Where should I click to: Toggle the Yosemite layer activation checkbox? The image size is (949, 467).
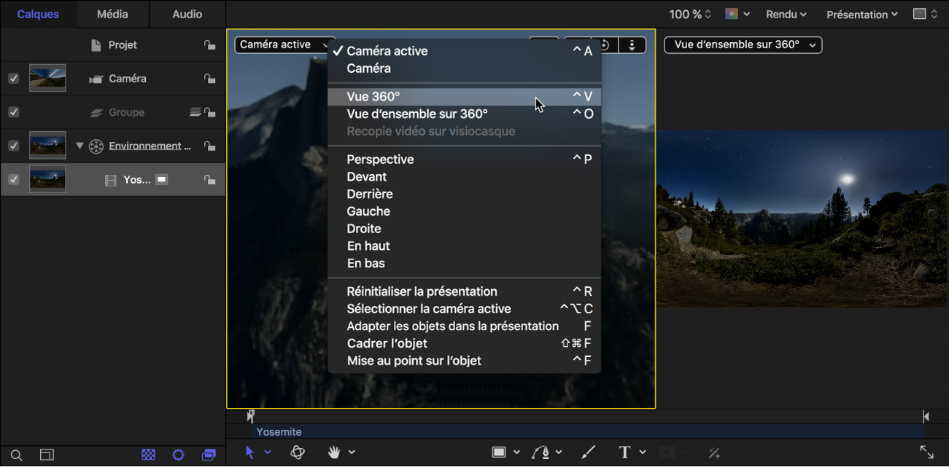(12, 178)
